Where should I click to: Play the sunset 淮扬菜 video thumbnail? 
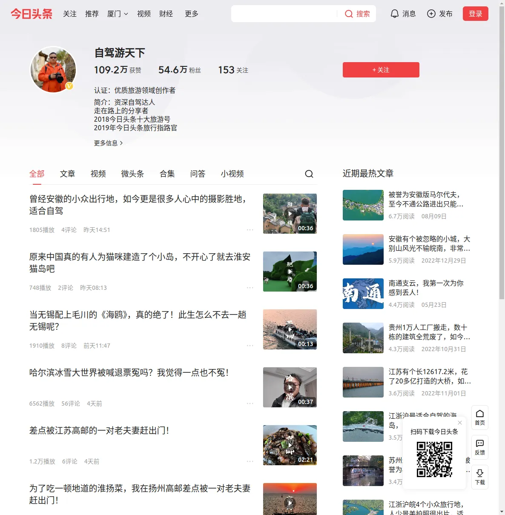[290, 499]
